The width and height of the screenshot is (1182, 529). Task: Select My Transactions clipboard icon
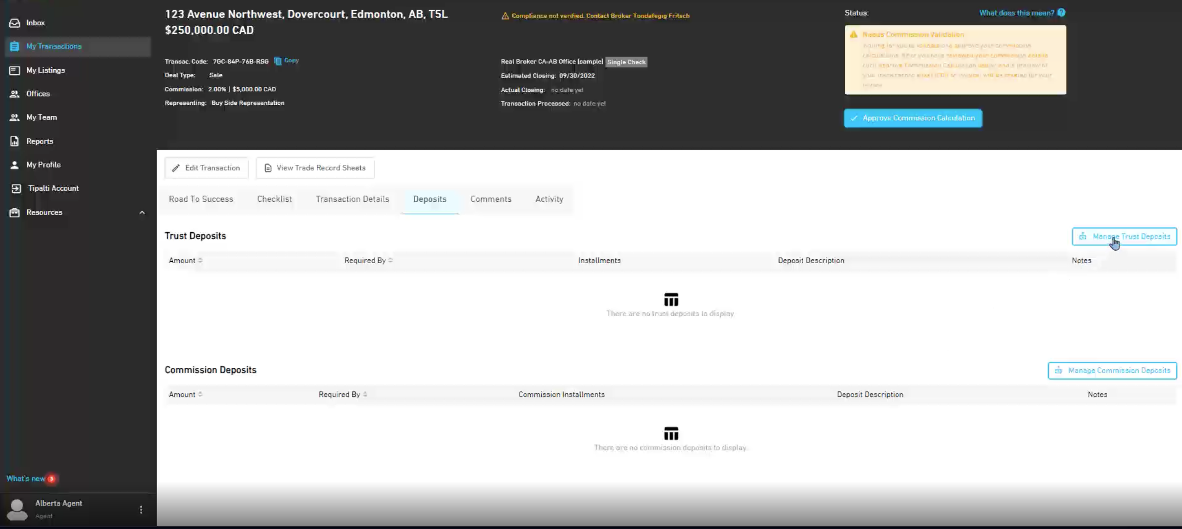(x=15, y=46)
